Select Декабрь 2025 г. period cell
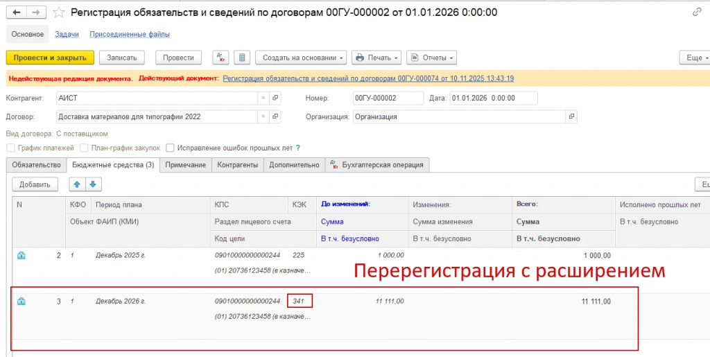 click(121, 255)
